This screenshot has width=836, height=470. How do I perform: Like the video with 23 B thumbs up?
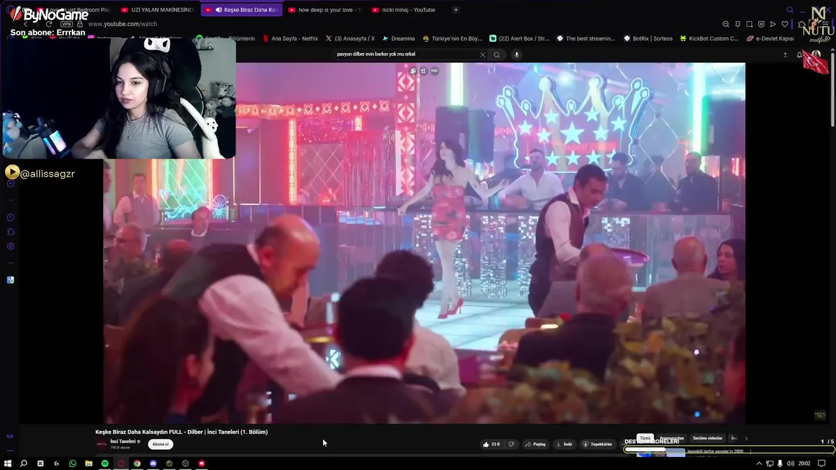(491, 444)
